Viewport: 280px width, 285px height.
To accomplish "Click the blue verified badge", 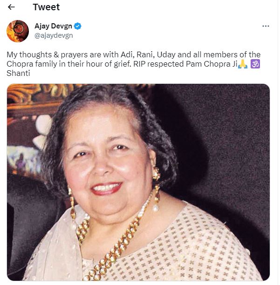I will coord(79,26).
